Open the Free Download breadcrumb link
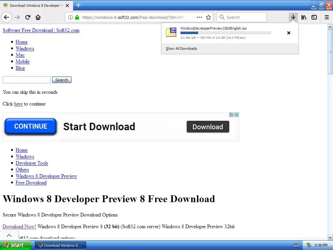The height and width of the screenshot is (250, 333). (x=31, y=183)
